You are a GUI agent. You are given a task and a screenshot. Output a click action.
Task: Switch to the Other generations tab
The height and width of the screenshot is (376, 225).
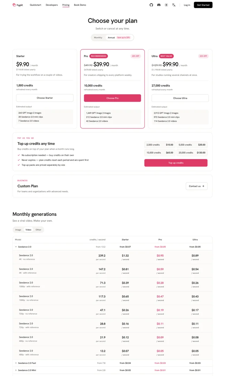click(38, 230)
